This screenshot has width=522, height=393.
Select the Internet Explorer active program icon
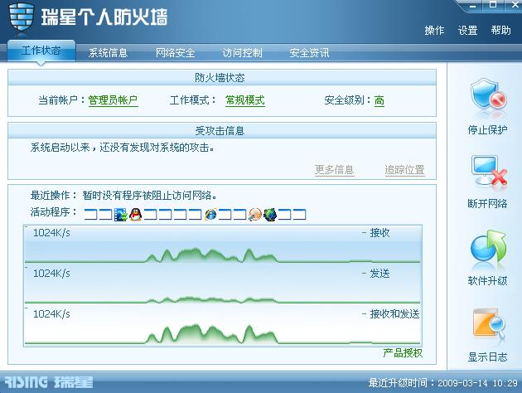[210, 215]
